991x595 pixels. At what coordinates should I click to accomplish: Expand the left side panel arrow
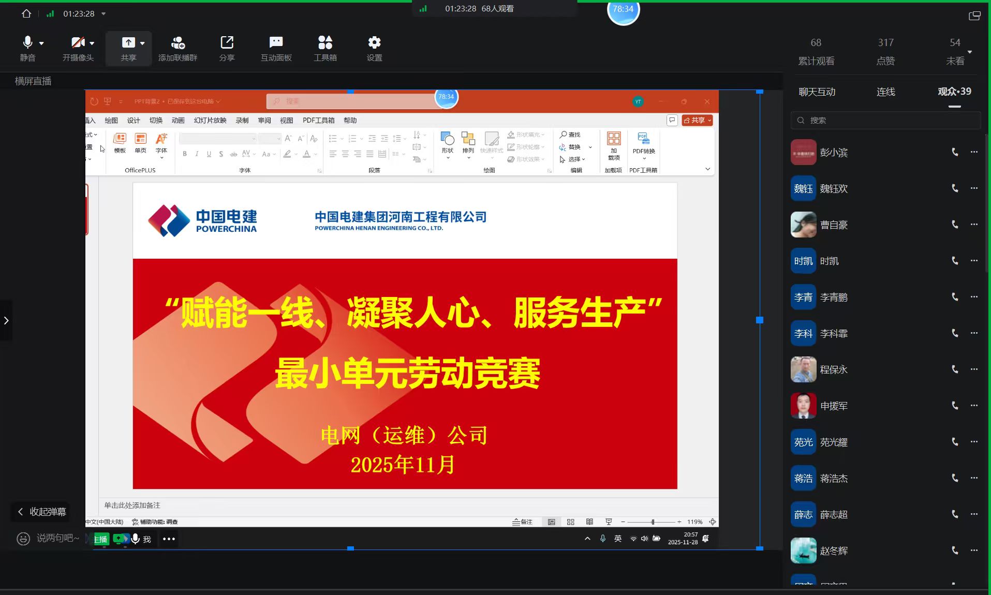pyautogui.click(x=6, y=321)
